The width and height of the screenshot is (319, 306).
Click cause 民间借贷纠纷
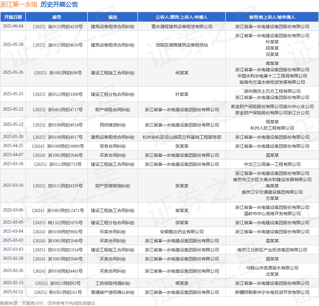(113, 125)
